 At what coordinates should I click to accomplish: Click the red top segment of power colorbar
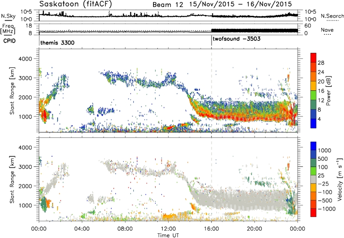[x=313, y=57]
